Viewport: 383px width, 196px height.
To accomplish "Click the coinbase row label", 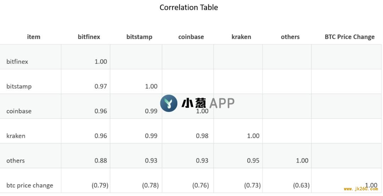I will pyautogui.click(x=19, y=111).
